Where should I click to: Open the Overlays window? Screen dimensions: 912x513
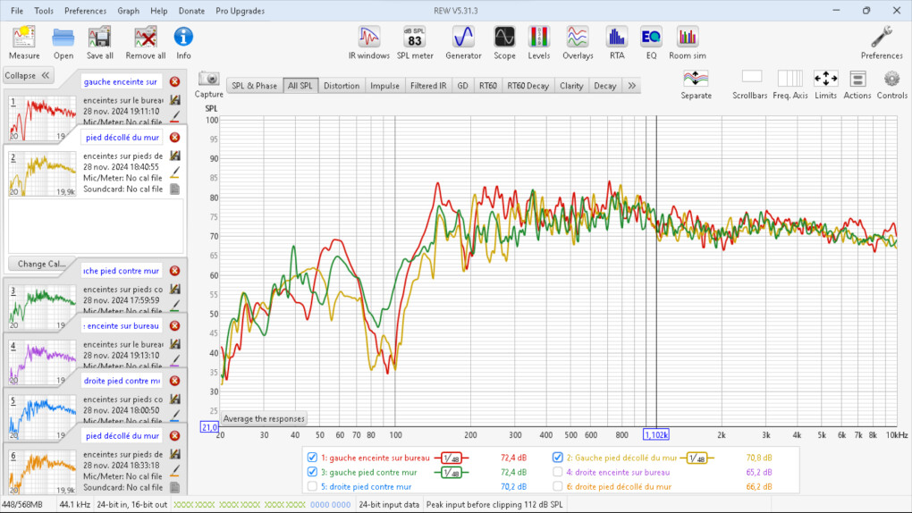click(x=578, y=43)
